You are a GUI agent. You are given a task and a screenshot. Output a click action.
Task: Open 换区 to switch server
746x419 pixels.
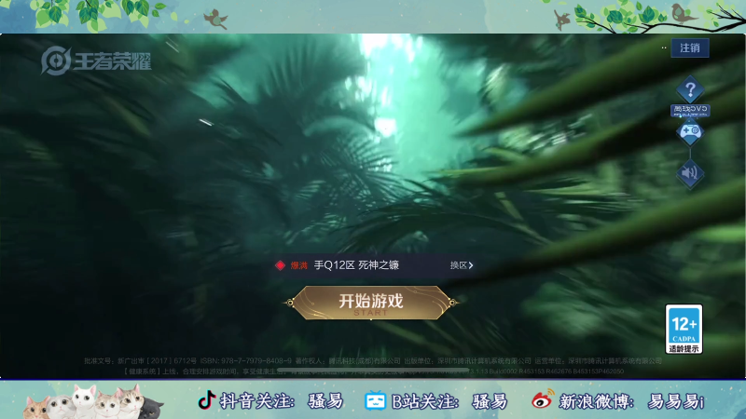tap(462, 265)
